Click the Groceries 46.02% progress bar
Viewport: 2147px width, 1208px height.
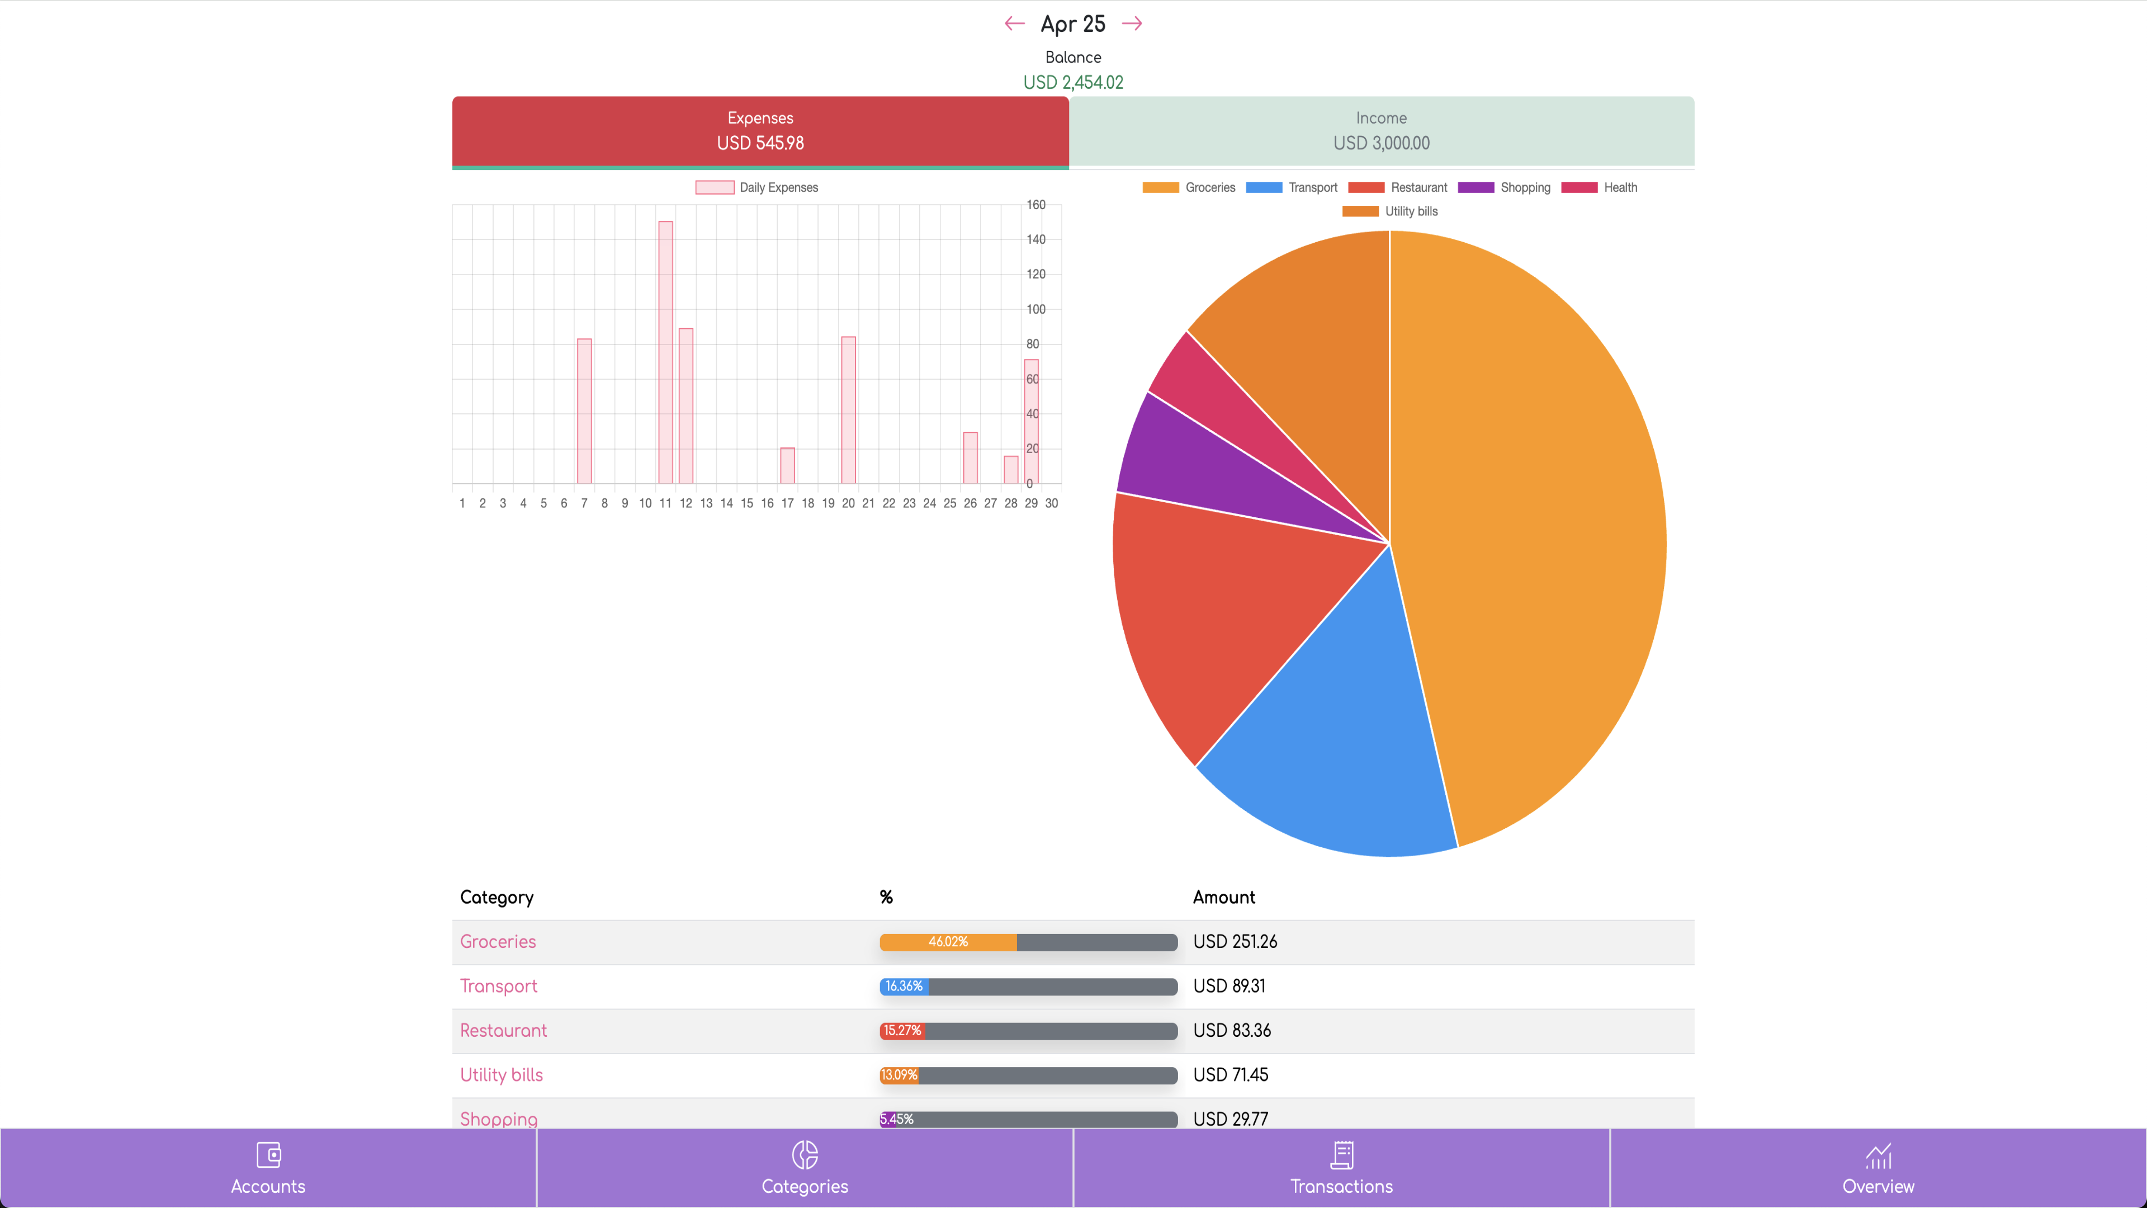pyautogui.click(x=1029, y=942)
